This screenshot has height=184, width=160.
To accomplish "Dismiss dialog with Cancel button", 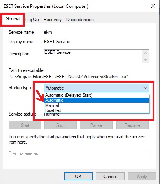I will pos(110,177).
